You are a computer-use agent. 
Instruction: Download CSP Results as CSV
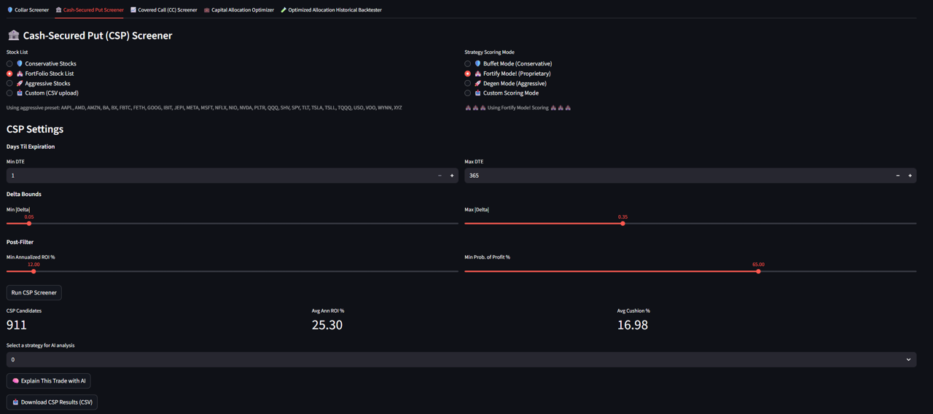tap(52, 402)
